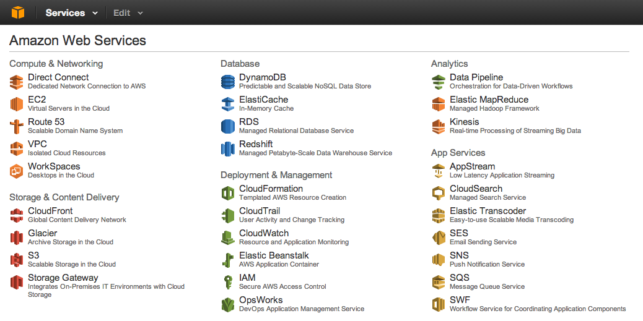
Task: Click the Kinesis icon
Action: pos(439,126)
